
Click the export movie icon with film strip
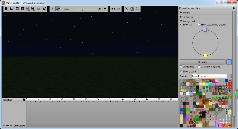click(28, 9)
